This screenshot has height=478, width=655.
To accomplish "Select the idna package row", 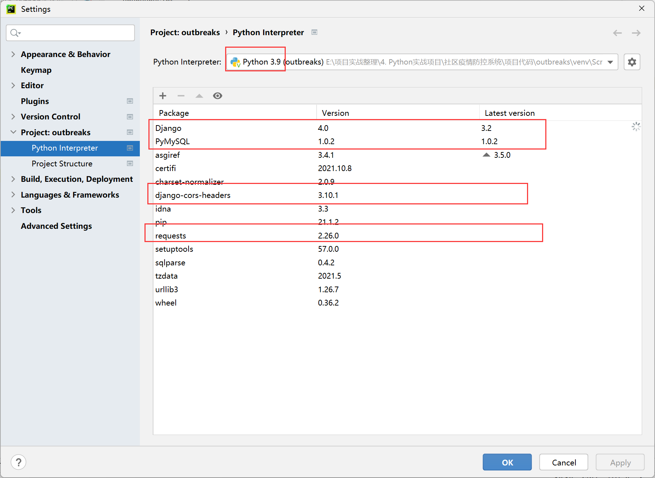I will pyautogui.click(x=397, y=209).
